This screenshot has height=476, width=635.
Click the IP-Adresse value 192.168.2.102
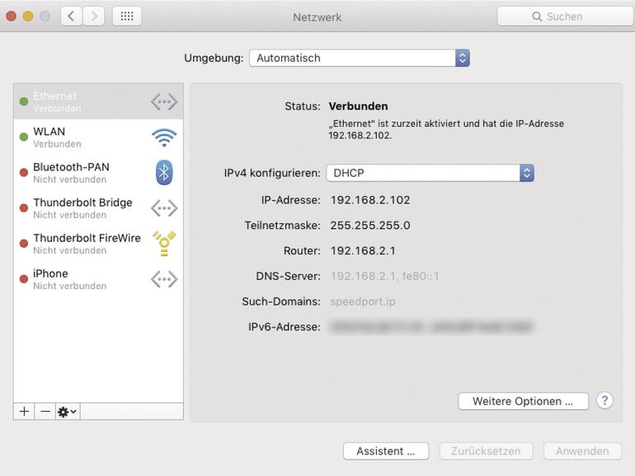[370, 200]
